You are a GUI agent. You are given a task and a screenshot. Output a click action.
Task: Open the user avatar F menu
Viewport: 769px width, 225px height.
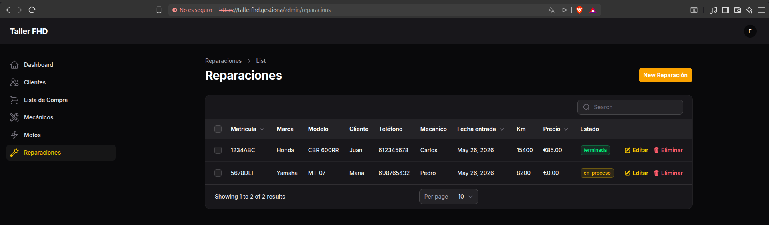click(x=750, y=31)
